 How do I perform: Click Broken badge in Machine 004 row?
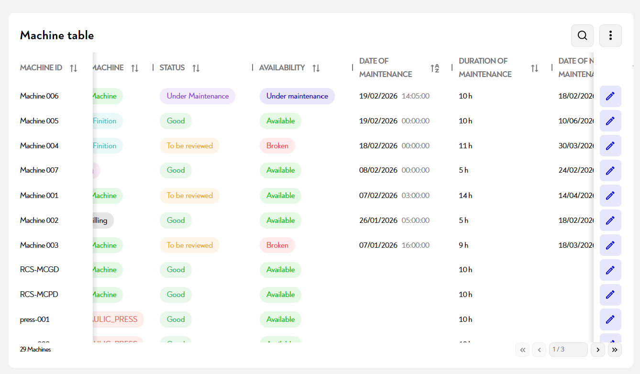[x=277, y=146]
